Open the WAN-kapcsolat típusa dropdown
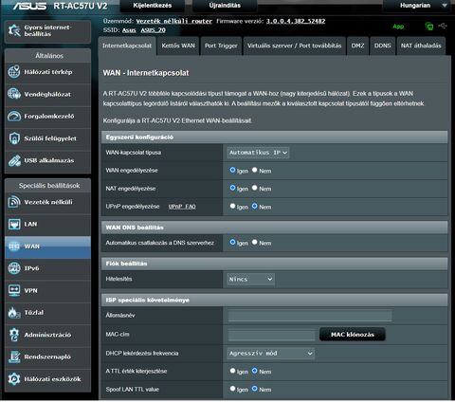 258,153
